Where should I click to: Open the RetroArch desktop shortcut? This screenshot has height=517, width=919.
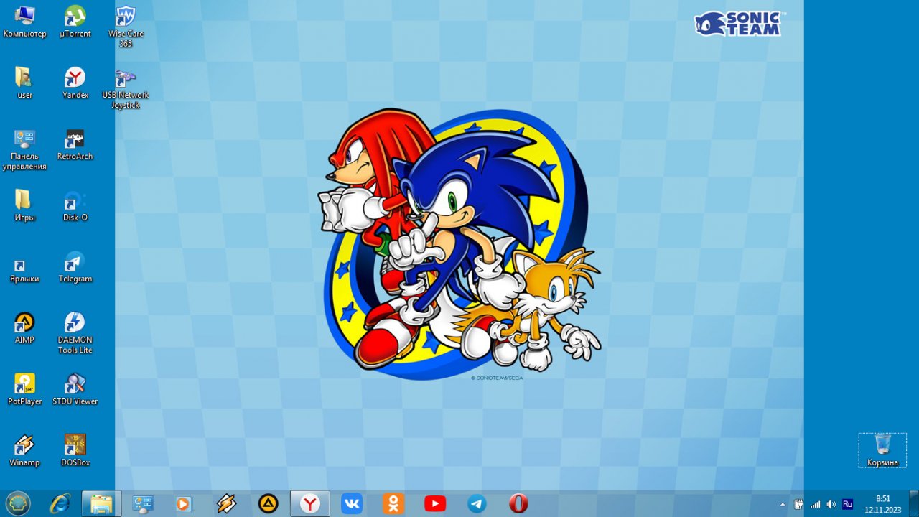[75, 145]
